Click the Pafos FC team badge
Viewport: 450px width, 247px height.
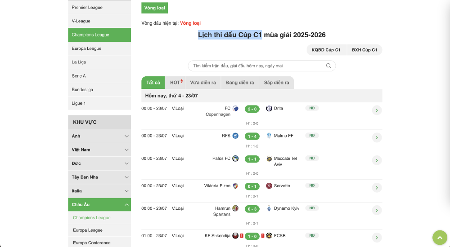pos(235,159)
